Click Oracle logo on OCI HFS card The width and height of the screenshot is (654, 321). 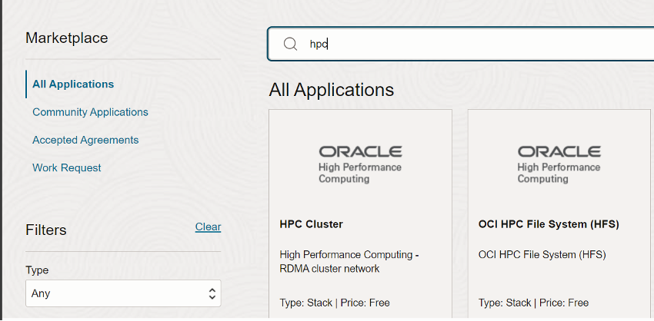(x=559, y=164)
